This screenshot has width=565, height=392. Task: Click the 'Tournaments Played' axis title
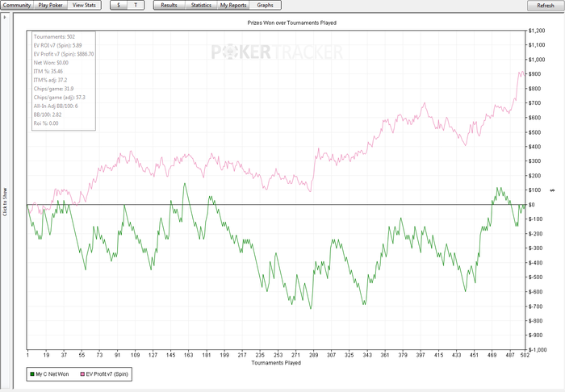coord(276,362)
